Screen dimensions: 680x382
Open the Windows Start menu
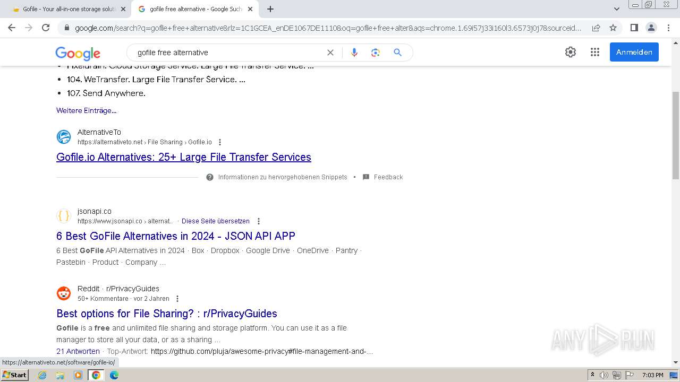tap(15, 375)
